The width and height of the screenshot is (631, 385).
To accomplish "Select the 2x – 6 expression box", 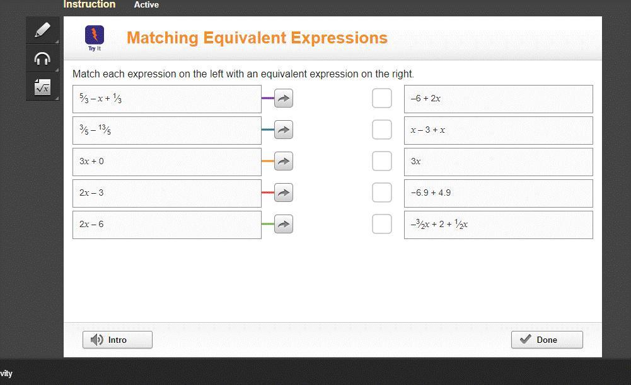I will [167, 225].
